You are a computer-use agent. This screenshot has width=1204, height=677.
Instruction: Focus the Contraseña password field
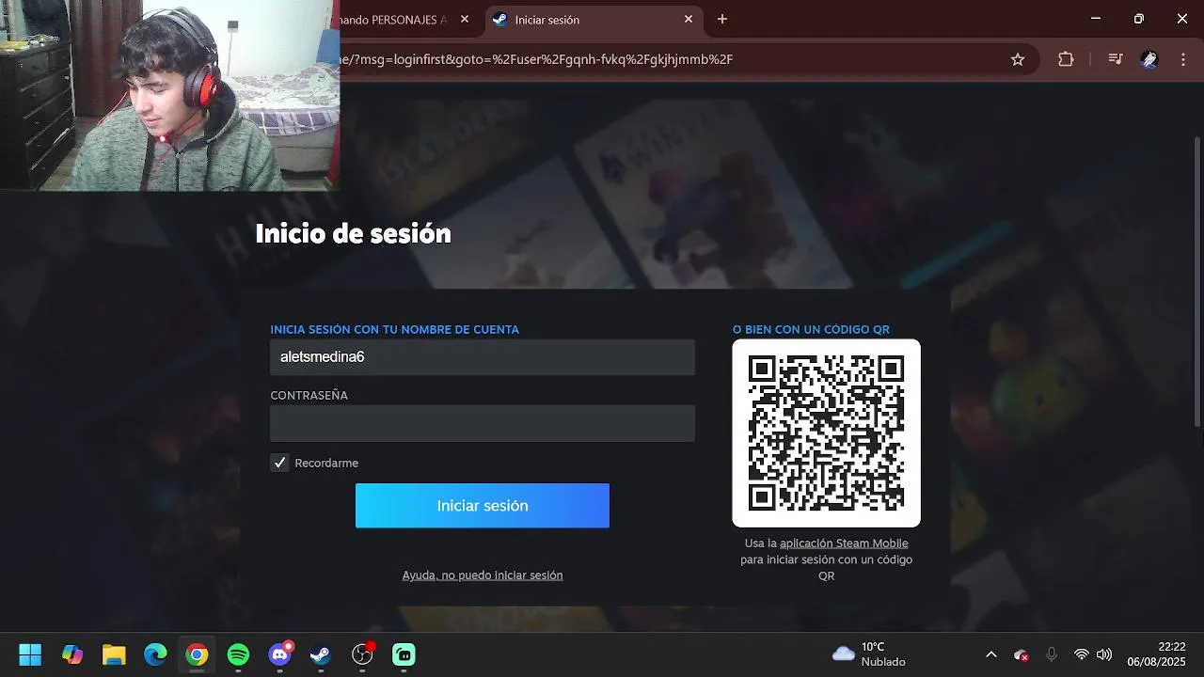[483, 423]
